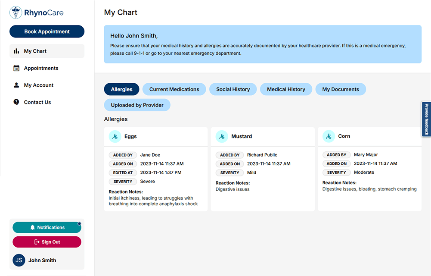
Task: Click the Eggs allergy card icon
Action: (115, 136)
